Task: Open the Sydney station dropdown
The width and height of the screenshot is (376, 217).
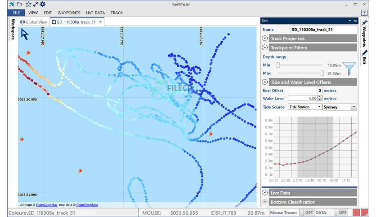Action: click(340, 107)
